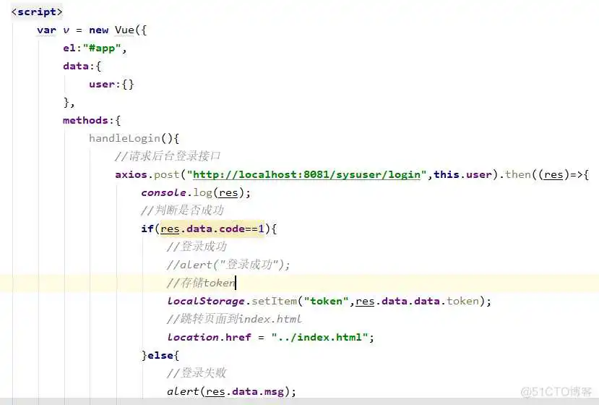Screen dimensions: 599x405
Task: Click the '//跳转页面到index.html' comment
Action: (x=234, y=319)
